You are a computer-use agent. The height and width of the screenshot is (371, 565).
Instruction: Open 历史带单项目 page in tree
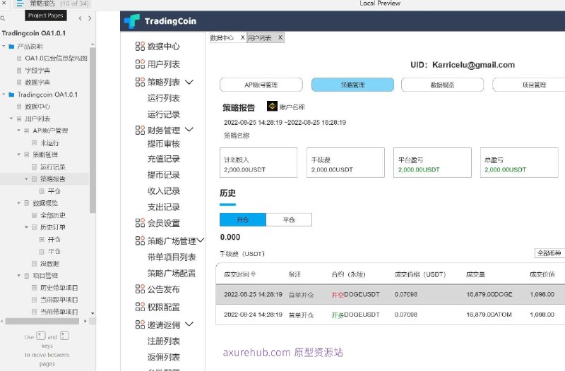[59, 288]
